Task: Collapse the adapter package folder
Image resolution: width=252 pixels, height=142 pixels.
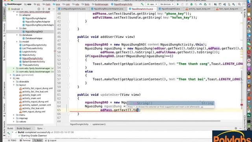Action: 17,15
